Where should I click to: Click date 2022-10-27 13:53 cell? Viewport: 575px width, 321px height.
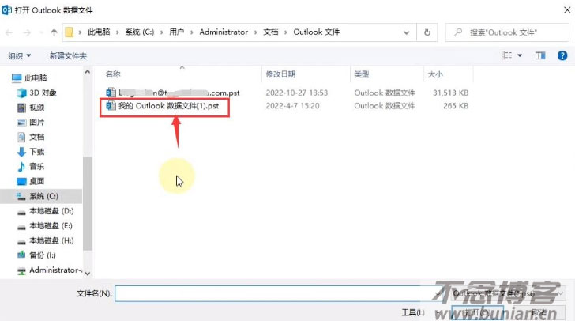tap(297, 93)
